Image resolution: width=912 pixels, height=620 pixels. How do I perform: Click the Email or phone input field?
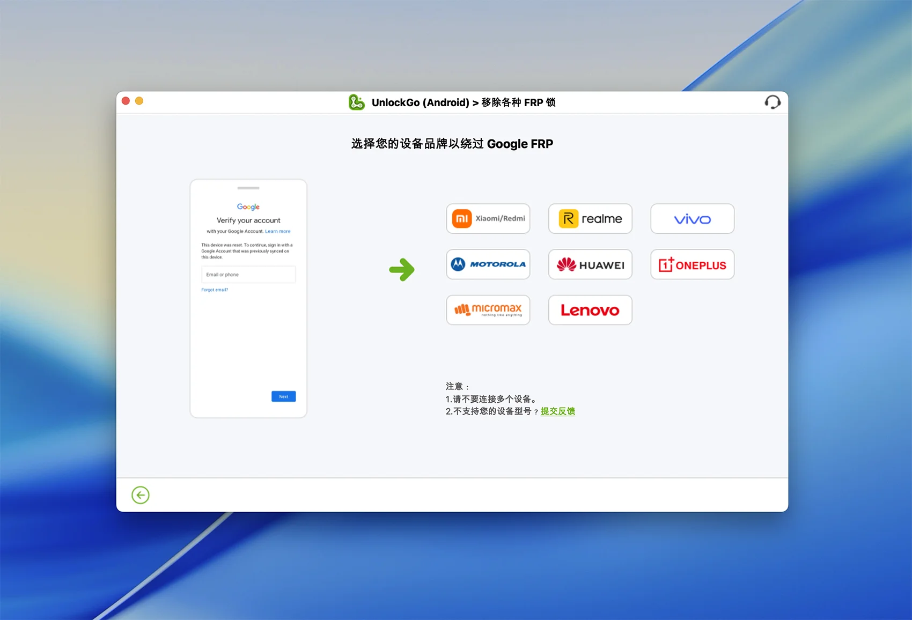pyautogui.click(x=248, y=275)
